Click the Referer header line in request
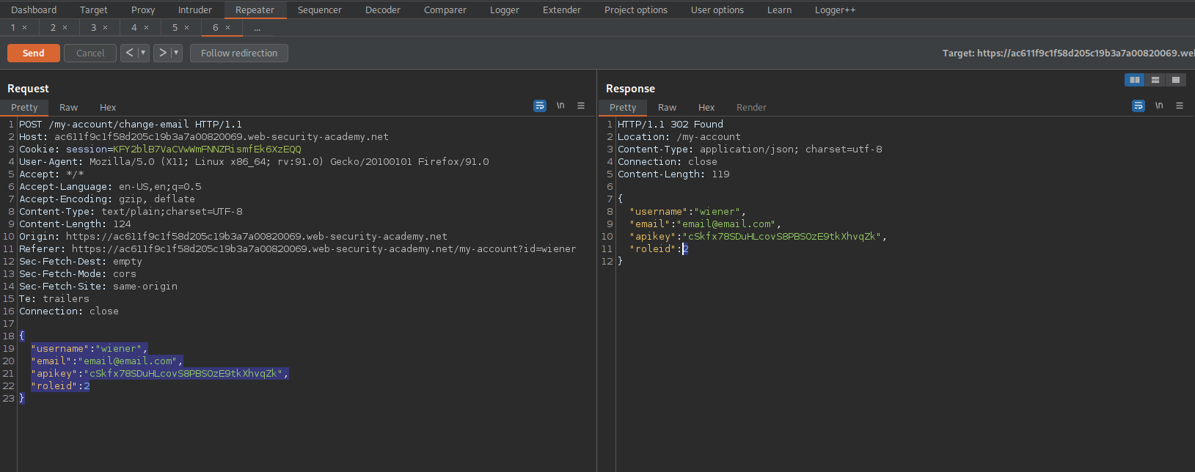This screenshot has height=472, width=1195. coord(298,249)
